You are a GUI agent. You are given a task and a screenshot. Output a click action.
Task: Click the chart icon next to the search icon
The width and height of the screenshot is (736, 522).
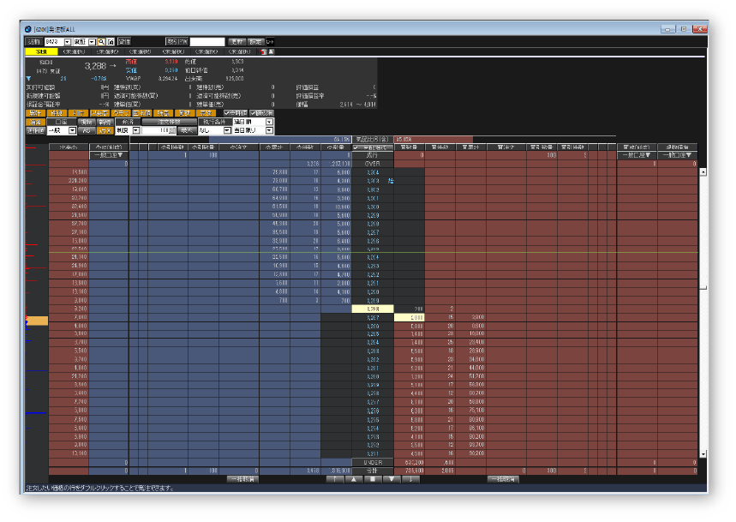111,42
